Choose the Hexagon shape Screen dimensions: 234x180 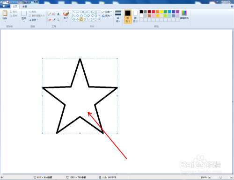point(85,16)
